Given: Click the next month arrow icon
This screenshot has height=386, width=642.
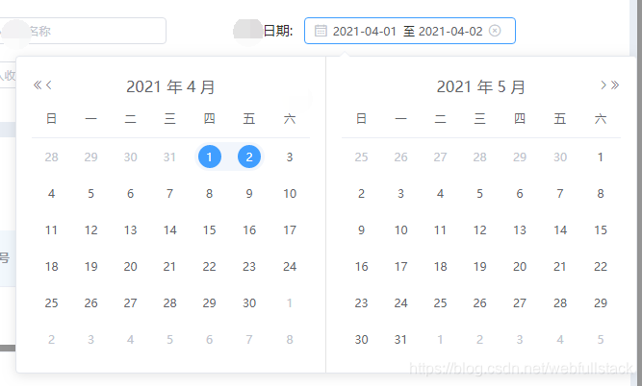Looking at the screenshot, I should point(603,84).
